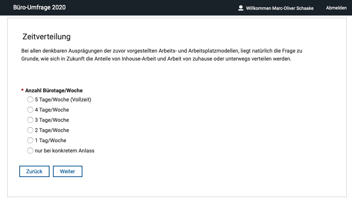This screenshot has height=202, width=352.
Task: Choose the 4 Tage/Woche radio button
Action: coord(30,110)
